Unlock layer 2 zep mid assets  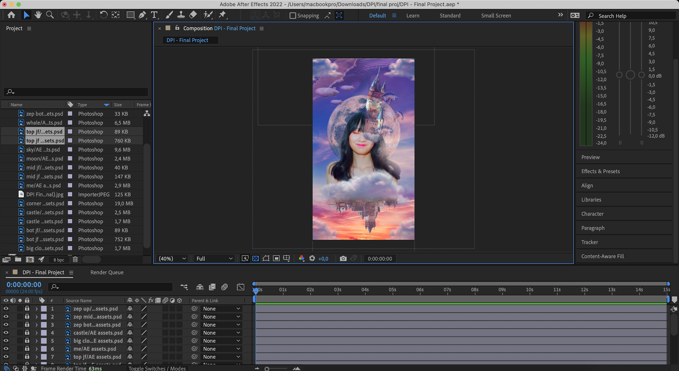(x=27, y=317)
